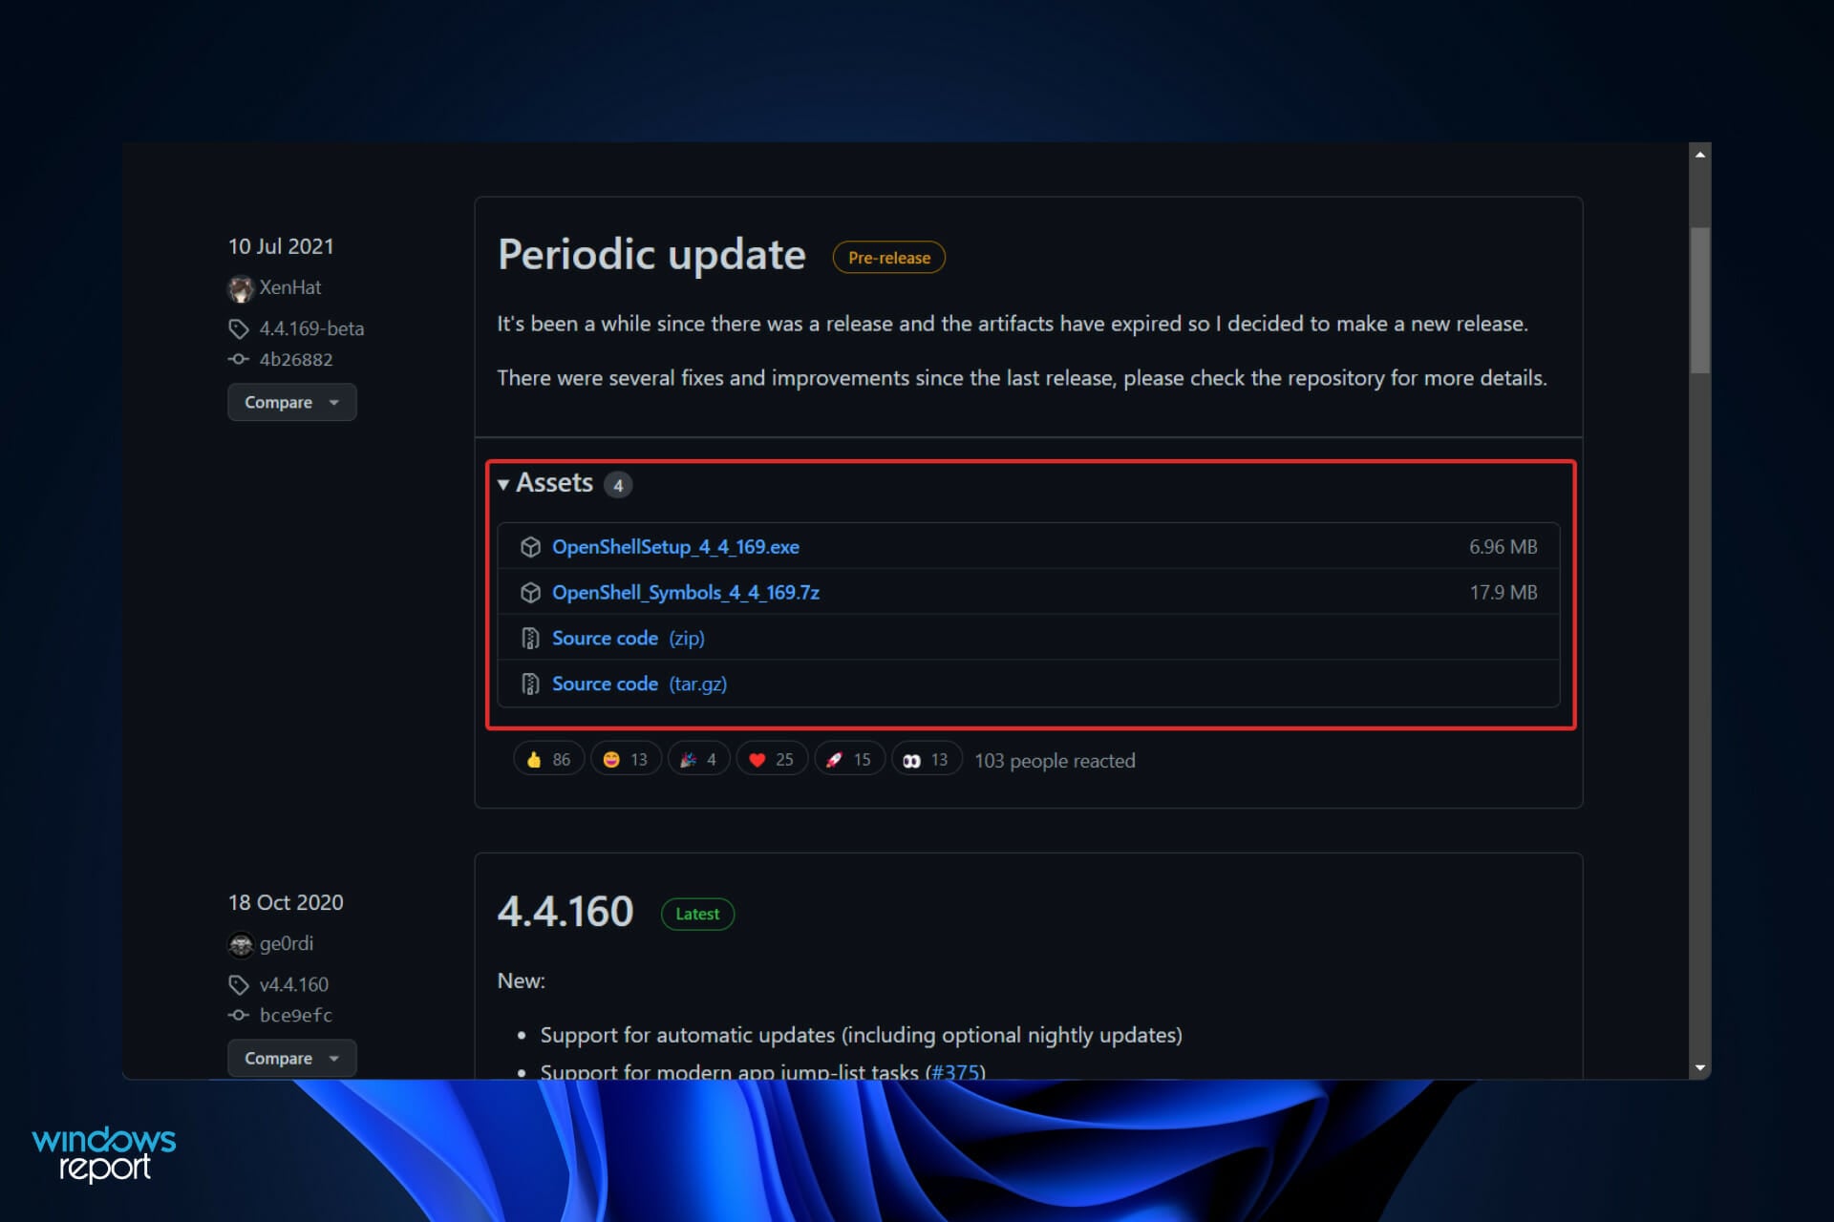Click the commit icon beside 4b26882
The height and width of the screenshot is (1222, 1834).
(x=238, y=359)
